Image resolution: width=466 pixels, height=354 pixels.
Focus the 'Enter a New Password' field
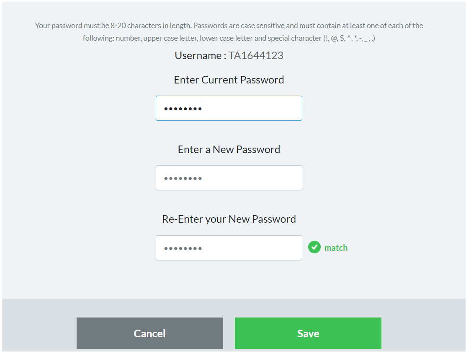229,178
